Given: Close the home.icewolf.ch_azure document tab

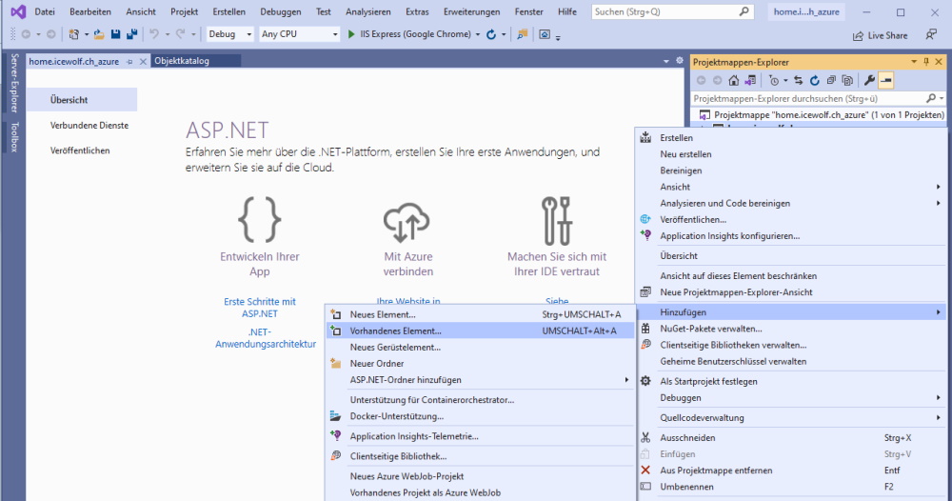Looking at the screenshot, I should [x=144, y=61].
